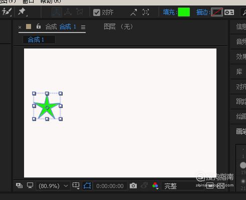Open the 效果 panel

pos(241,56)
